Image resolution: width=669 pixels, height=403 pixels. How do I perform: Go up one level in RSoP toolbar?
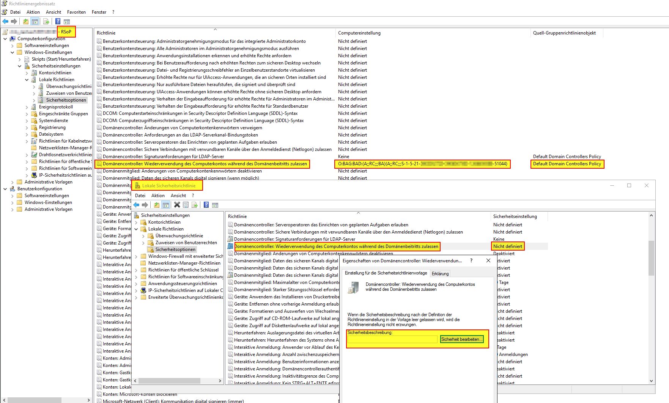pos(26,22)
